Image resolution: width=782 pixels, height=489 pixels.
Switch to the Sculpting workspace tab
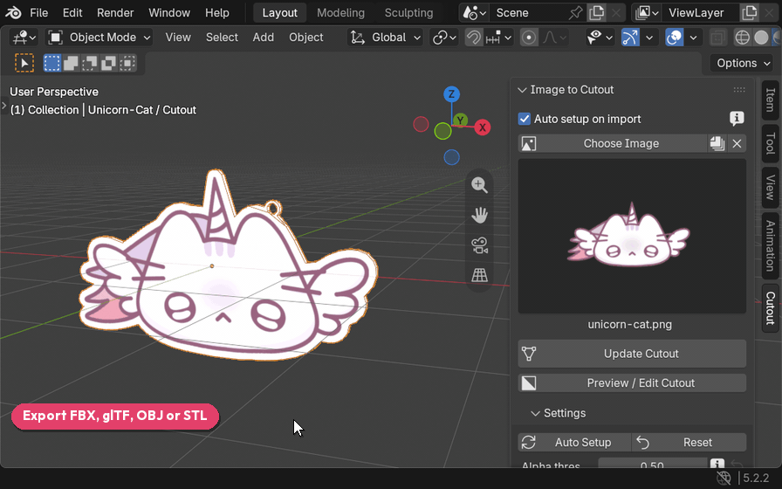408,12
